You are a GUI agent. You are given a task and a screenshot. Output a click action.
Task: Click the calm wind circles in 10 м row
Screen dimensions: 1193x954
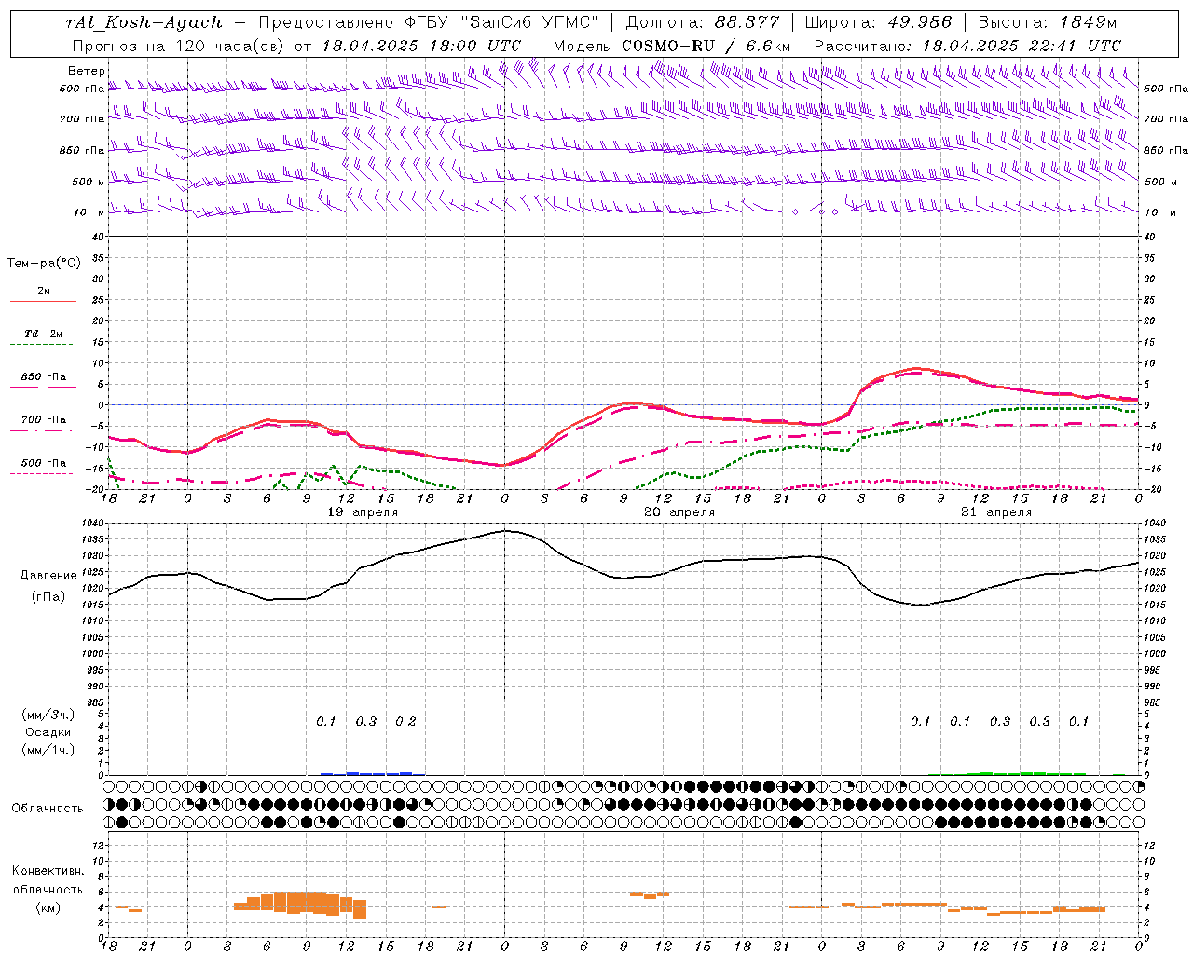point(815,211)
